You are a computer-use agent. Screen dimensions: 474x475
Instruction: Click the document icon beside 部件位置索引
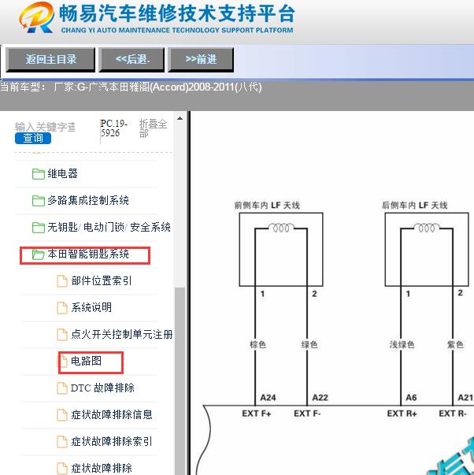pyautogui.click(x=62, y=280)
